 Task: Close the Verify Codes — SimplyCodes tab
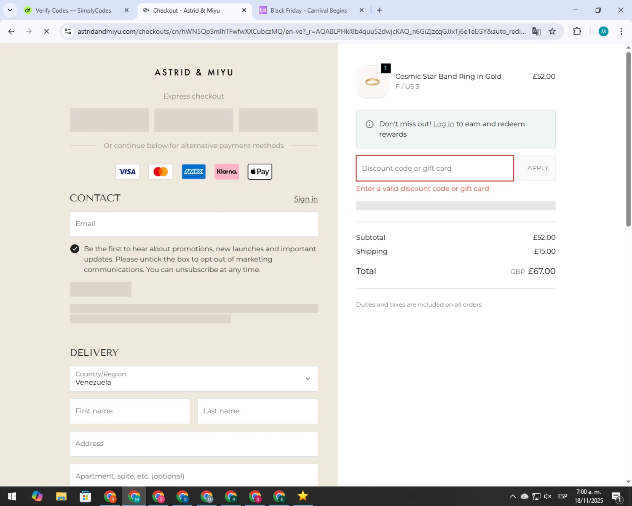coord(126,10)
